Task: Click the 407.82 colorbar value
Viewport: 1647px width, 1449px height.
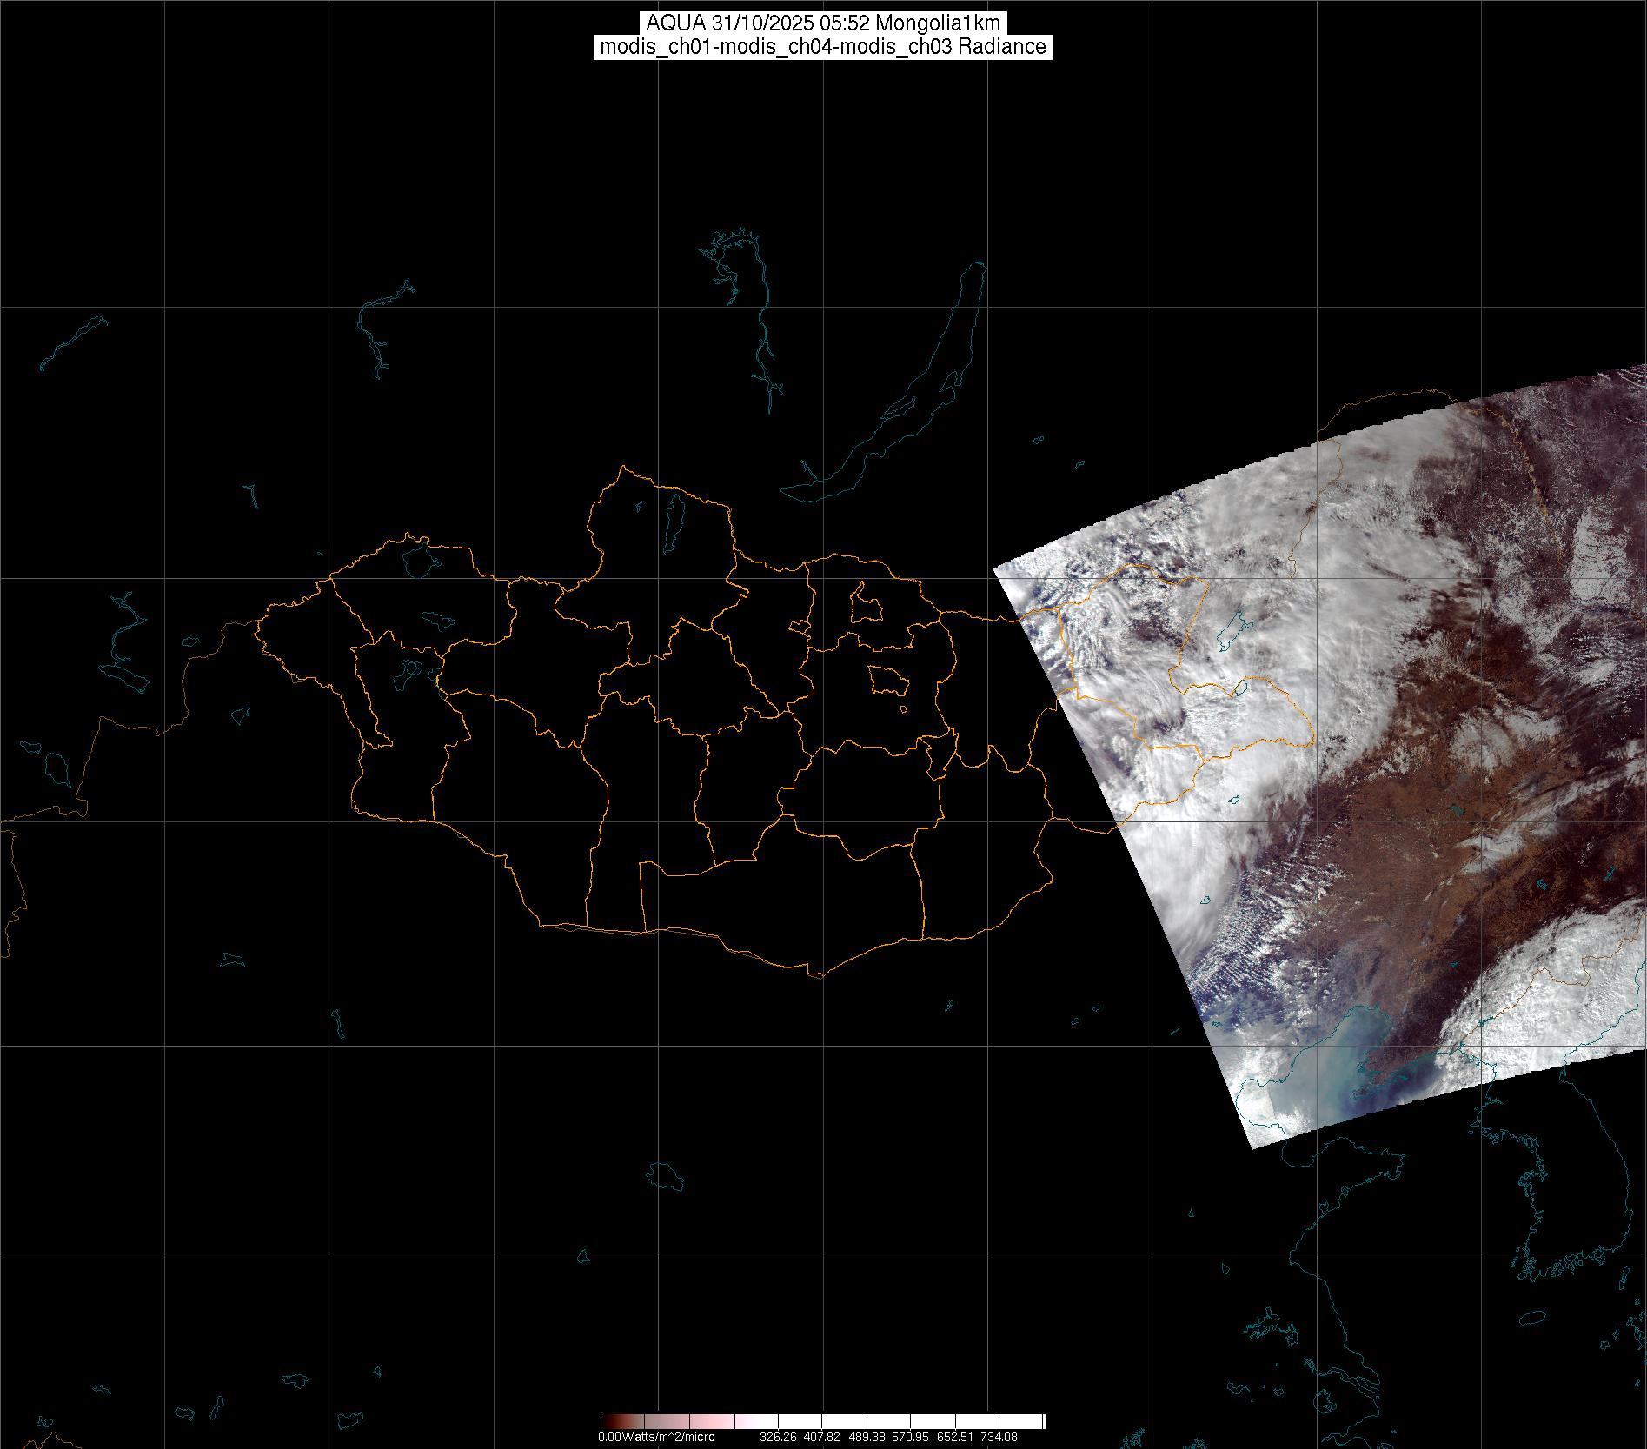Action: click(822, 1437)
